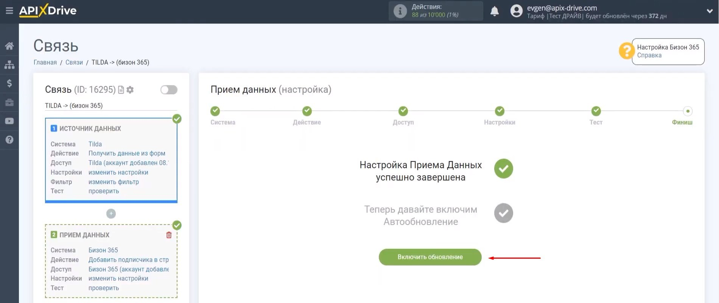The width and height of the screenshot is (719, 303).
Task: Click the actions info icon
Action: point(400,11)
